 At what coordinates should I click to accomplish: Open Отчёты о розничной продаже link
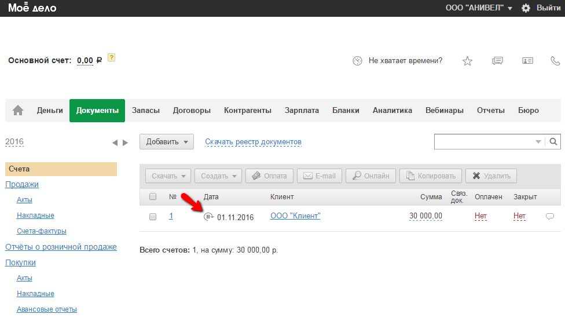click(61, 247)
